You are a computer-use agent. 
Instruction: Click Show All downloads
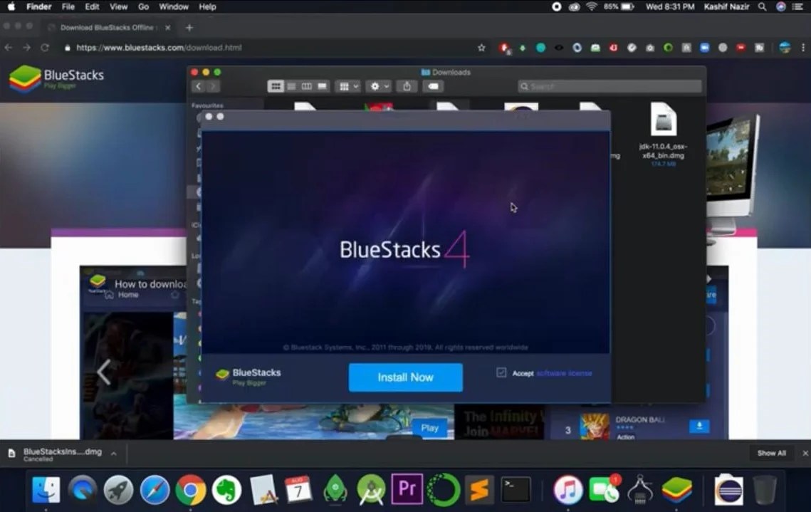pyautogui.click(x=771, y=453)
